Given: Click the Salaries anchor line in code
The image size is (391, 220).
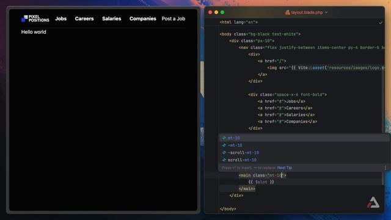Looking at the screenshot, I should (286, 115).
